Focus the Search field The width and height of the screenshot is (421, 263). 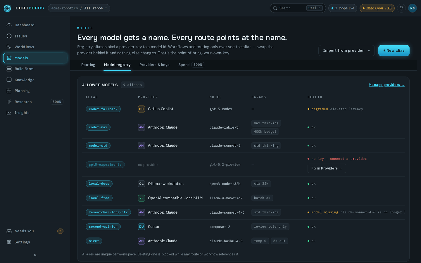tap(298, 8)
